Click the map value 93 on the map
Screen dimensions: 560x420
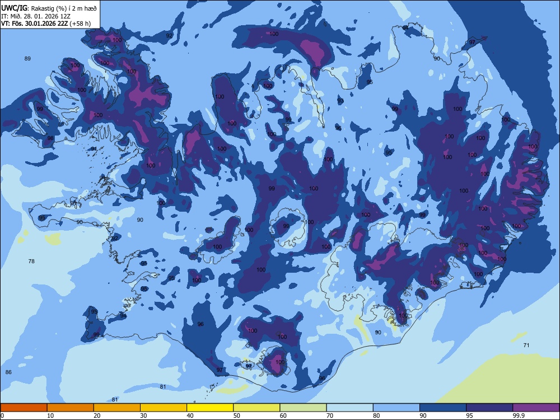(340, 101)
